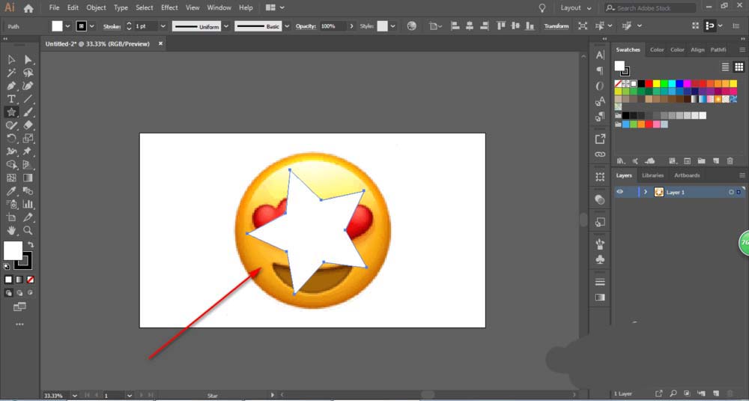Screen dimensions: 749x401
Task: Switch to the Artboards tab
Action: [687, 175]
